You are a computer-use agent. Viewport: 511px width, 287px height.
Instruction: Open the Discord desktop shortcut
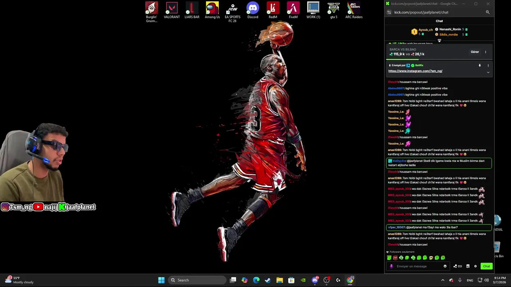click(253, 11)
